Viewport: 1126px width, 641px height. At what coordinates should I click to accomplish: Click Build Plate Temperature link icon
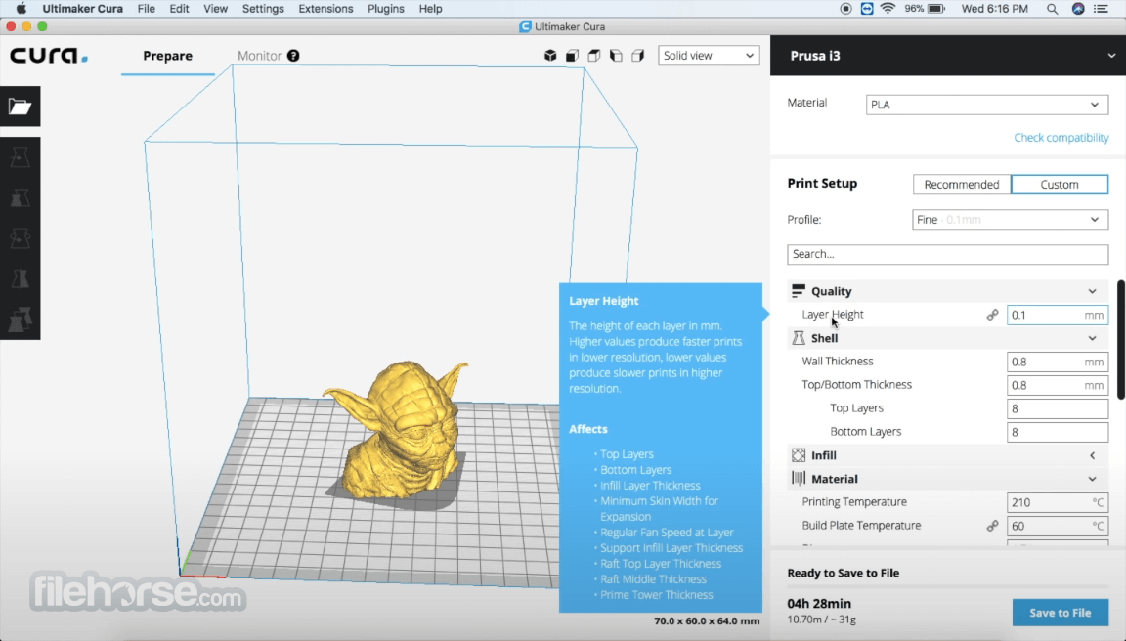[x=992, y=526]
